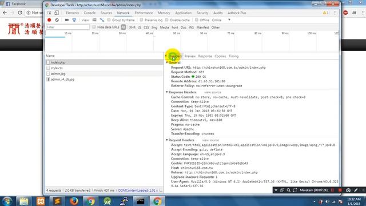Switch to large request rows view icon
This screenshot has height=206, width=366.
click(x=94, y=20)
